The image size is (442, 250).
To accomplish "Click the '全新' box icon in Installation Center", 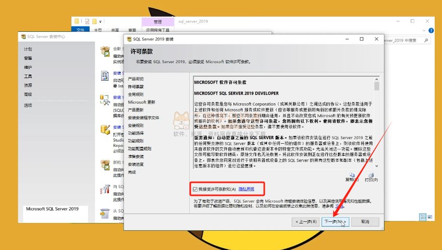I will pyautogui.click(x=105, y=52).
